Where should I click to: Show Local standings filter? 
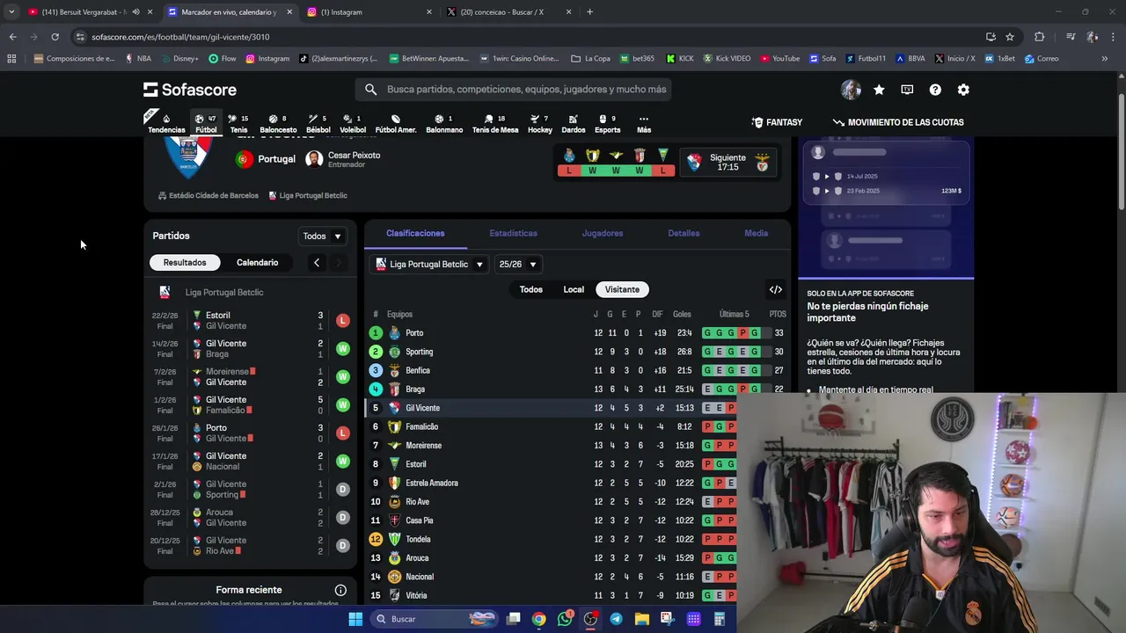574,289
